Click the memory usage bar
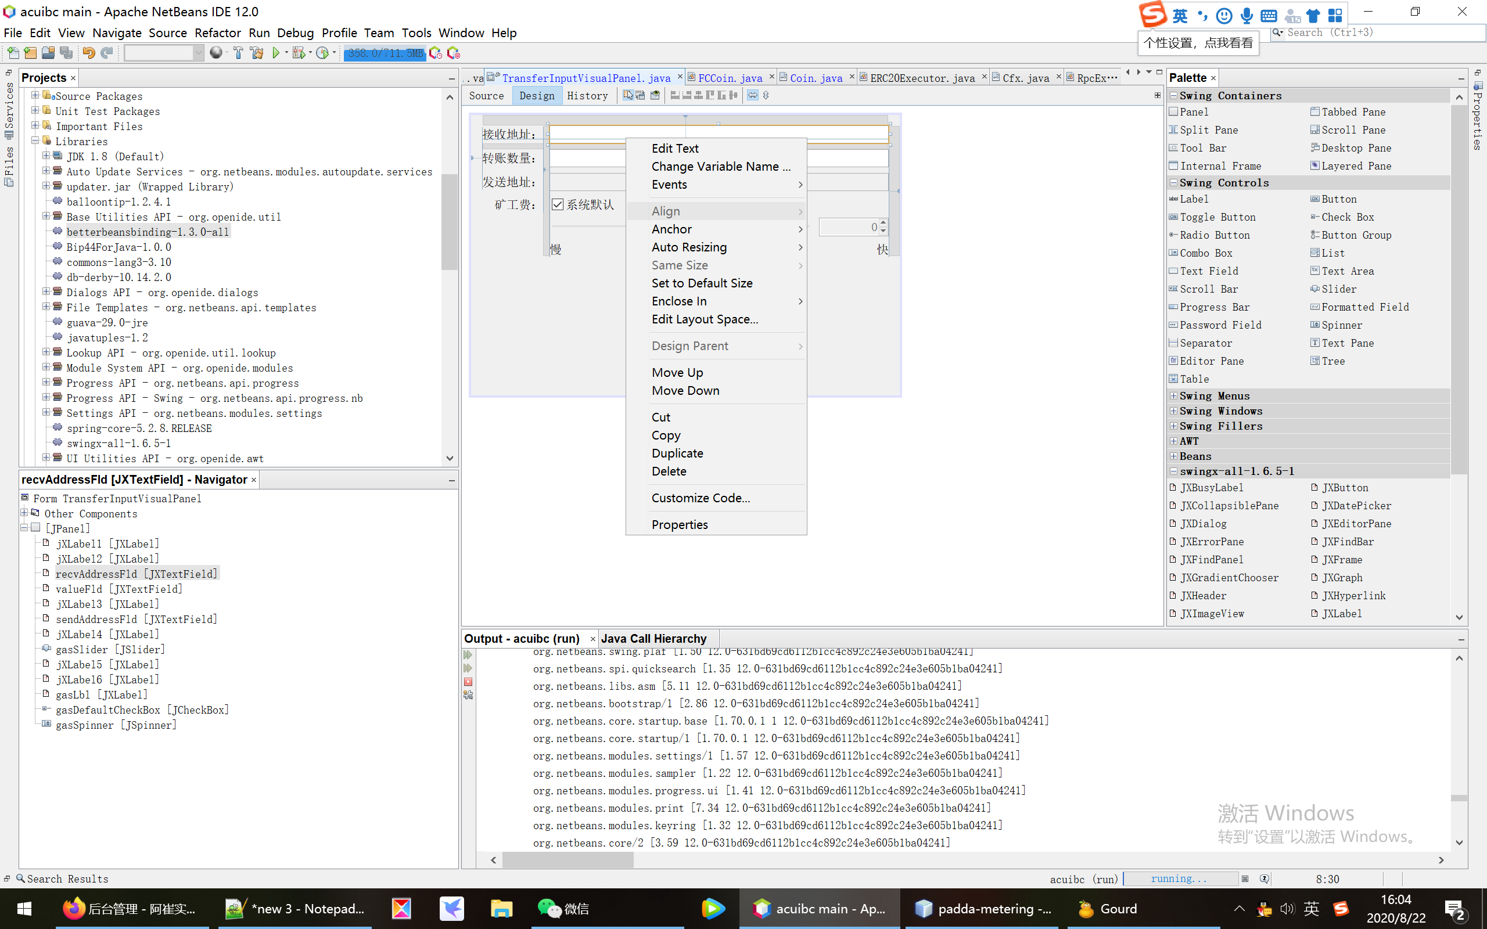This screenshot has width=1487, height=929. [x=385, y=53]
